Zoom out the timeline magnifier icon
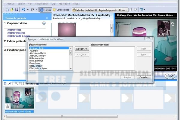Viewport: 180px width, 120px height. 21,83
